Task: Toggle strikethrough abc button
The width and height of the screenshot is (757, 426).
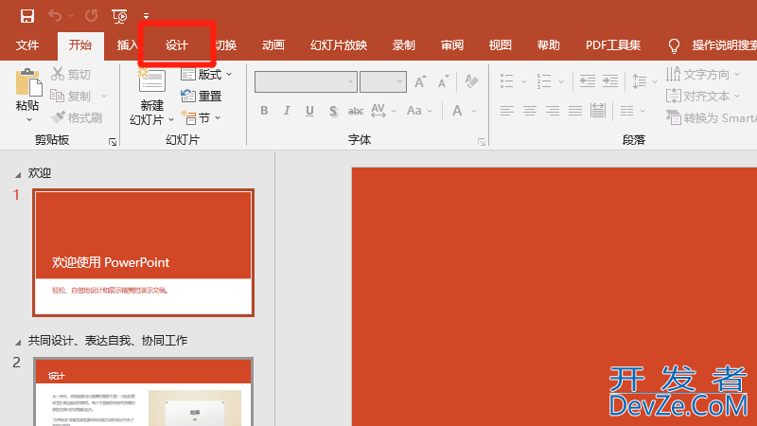Action: click(x=356, y=111)
